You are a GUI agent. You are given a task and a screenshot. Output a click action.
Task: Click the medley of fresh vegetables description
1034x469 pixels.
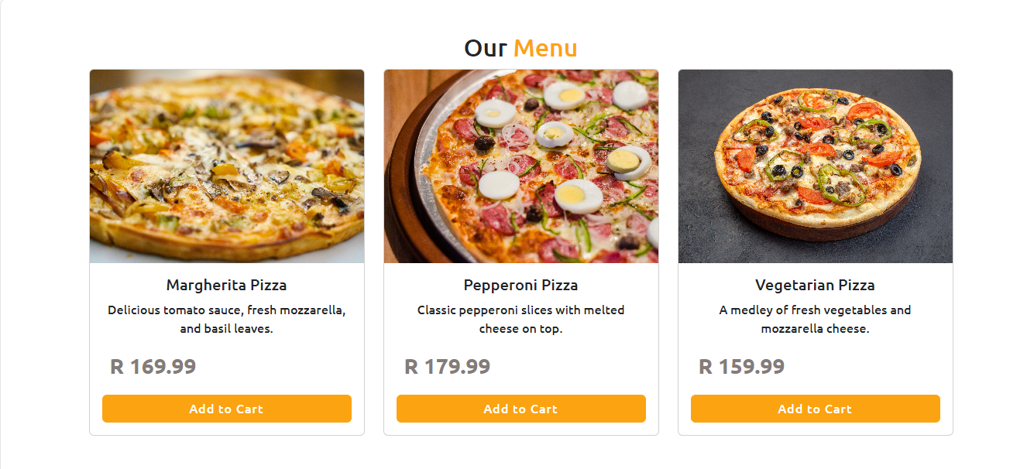tap(816, 319)
